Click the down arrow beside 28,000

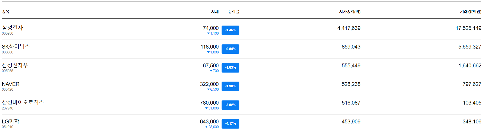tap(206, 127)
